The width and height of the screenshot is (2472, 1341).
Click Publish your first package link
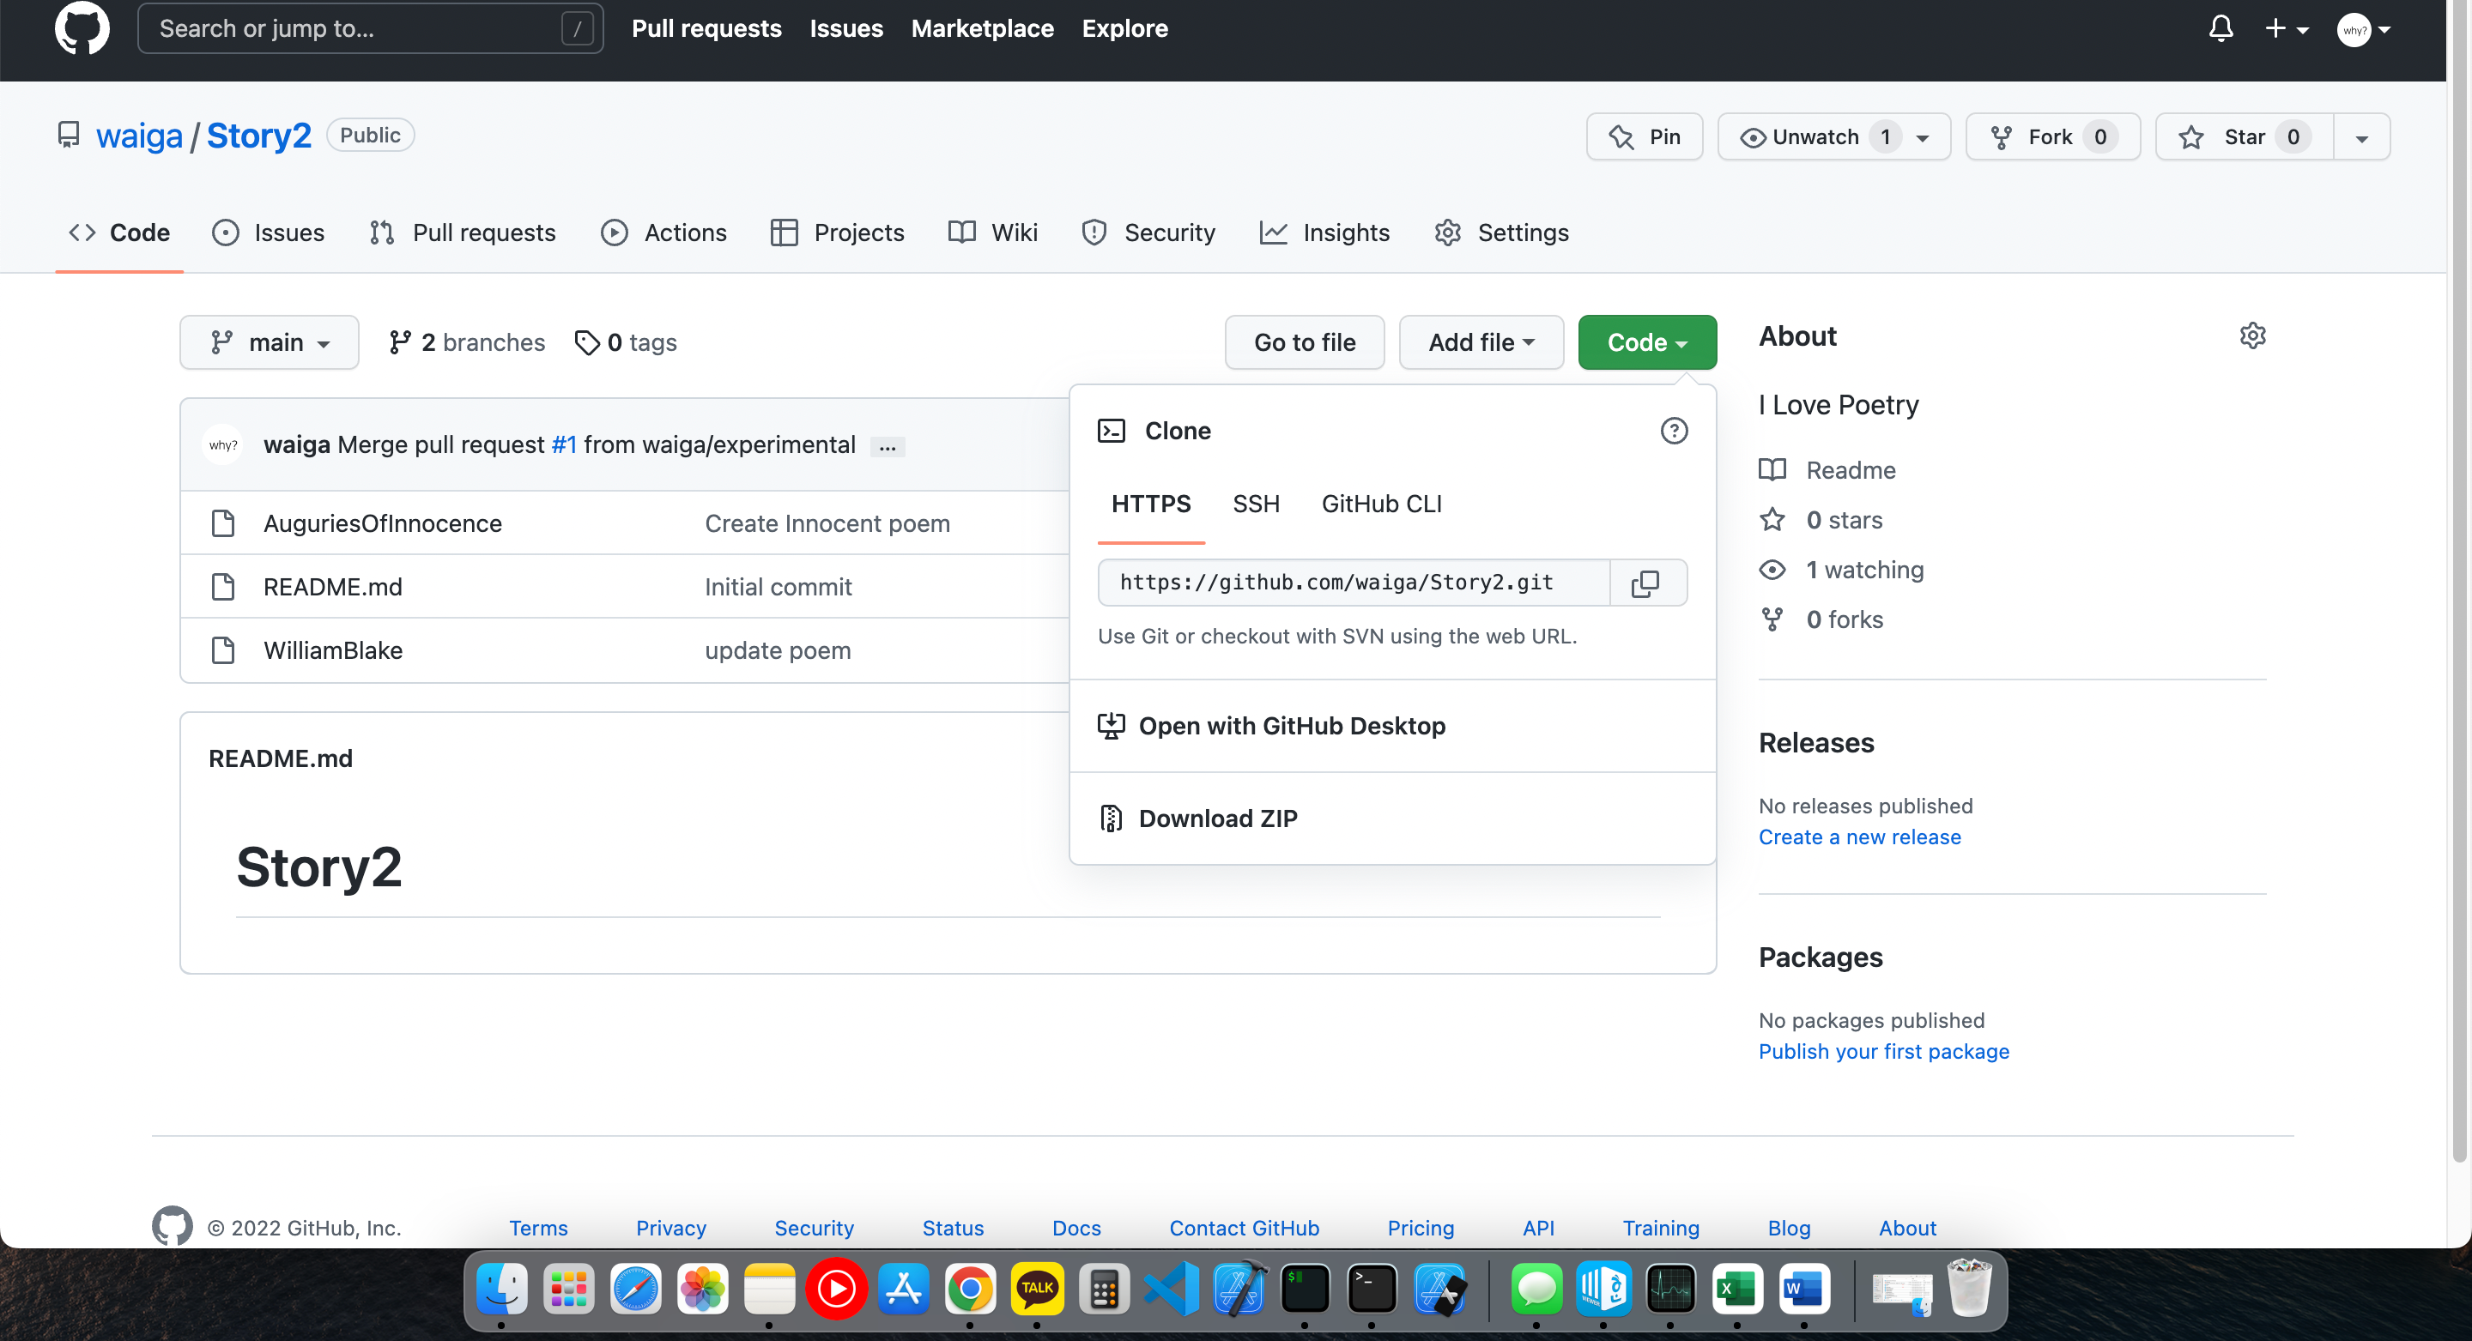[x=1883, y=1051]
